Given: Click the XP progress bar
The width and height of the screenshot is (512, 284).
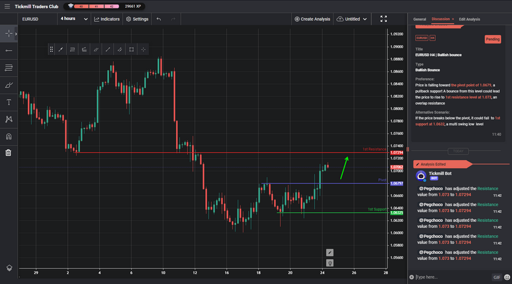Looking at the screenshot, I should point(97,7).
